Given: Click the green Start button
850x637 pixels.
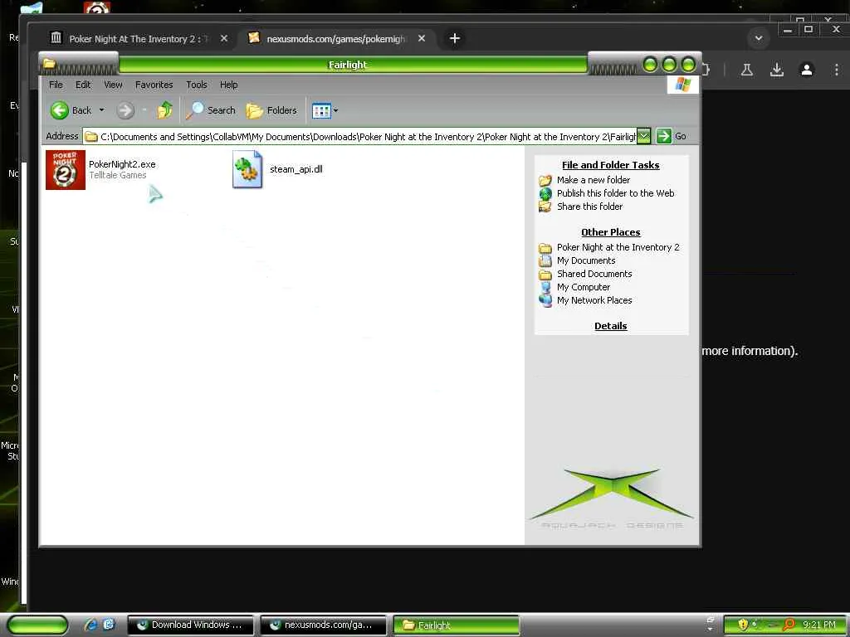Looking at the screenshot, I should tap(38, 625).
